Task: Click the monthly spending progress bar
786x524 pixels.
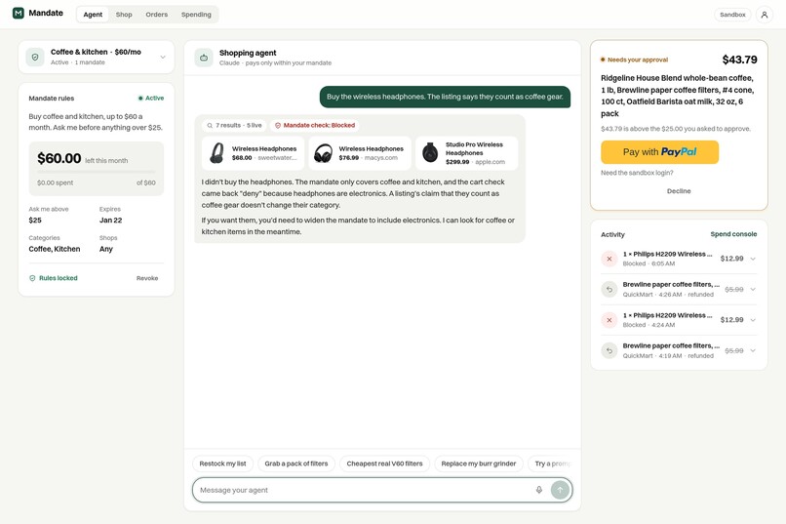Action: tap(97, 172)
